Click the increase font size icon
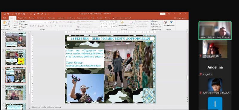Viewport: 239px width, 110px height. click(51, 22)
